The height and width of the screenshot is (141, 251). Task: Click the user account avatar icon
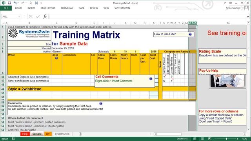(x=246, y=8)
